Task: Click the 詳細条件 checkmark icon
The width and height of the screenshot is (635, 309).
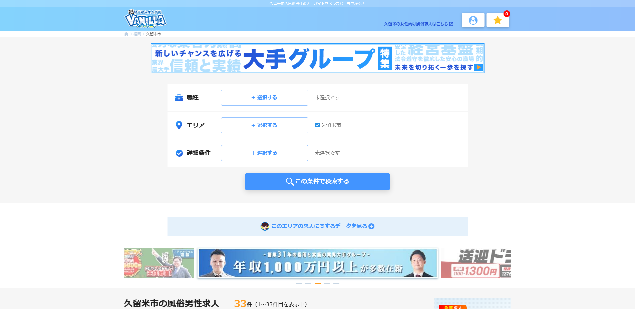Action: [179, 153]
